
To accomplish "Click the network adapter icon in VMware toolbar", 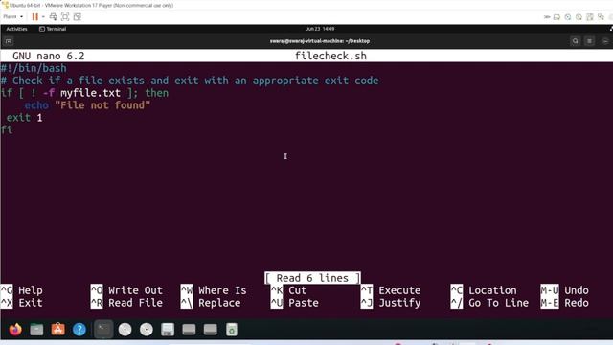I will tap(601, 17).
